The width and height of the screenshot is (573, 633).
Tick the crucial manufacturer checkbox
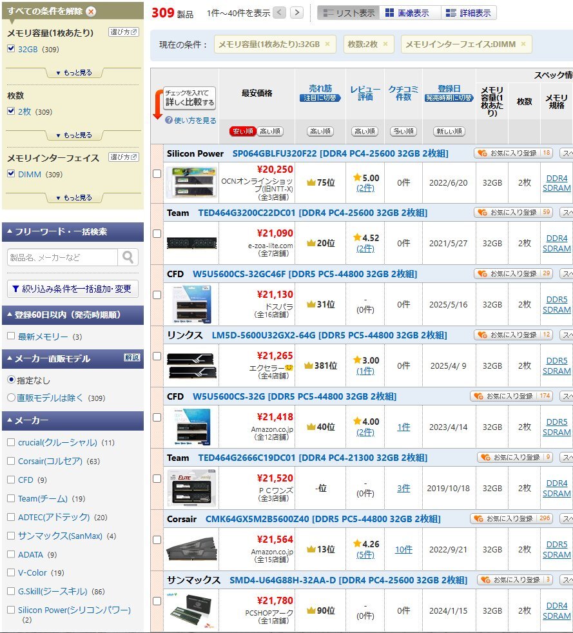11,443
